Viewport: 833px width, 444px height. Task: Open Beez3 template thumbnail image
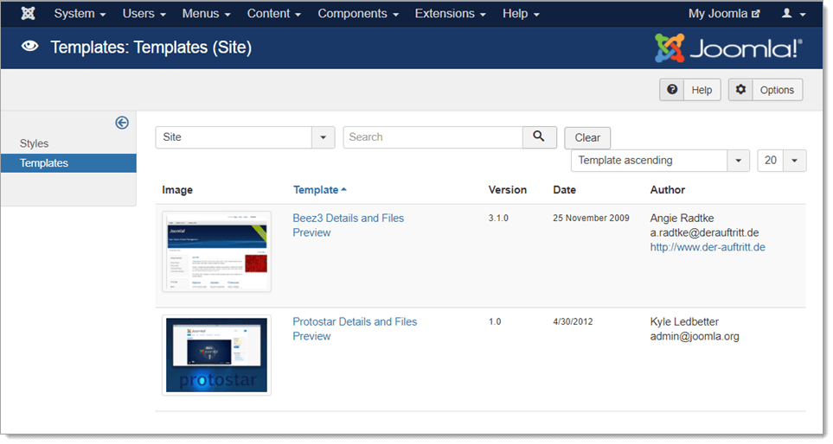(x=217, y=251)
